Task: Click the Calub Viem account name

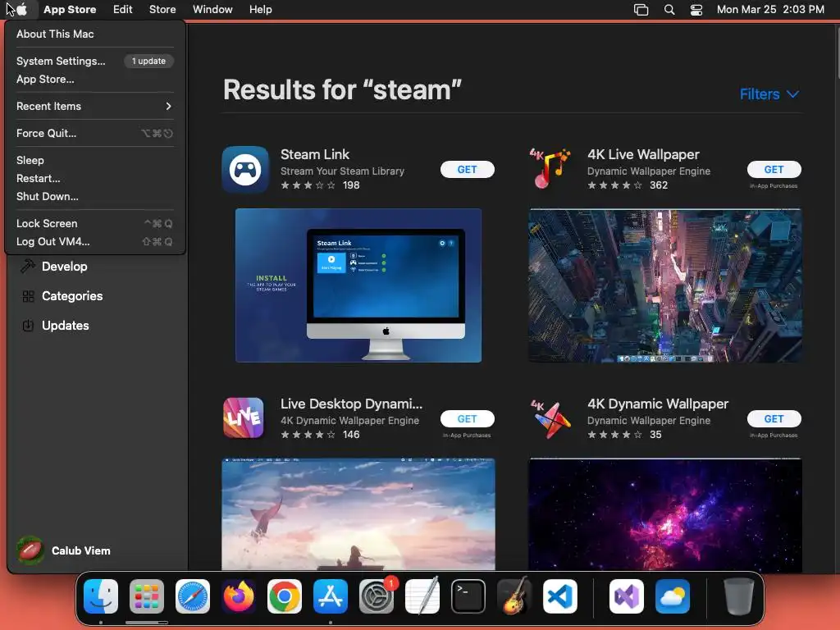Action: 81,550
